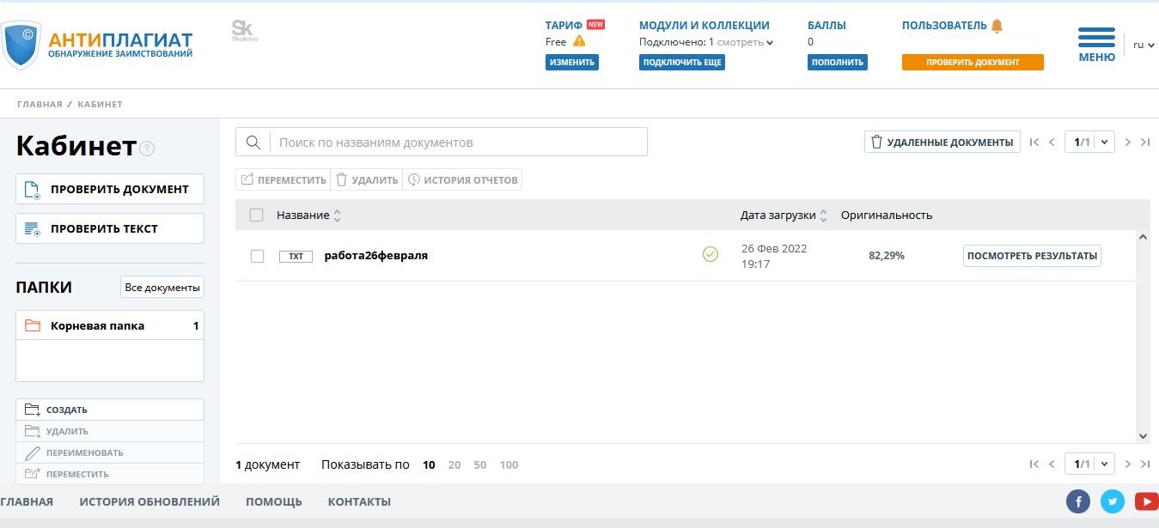This screenshot has height=528, width=1159.
Task: Click ПОСМОТРЕТЬ РЕЗУЛЬТАТЫ button
Action: point(1031,256)
